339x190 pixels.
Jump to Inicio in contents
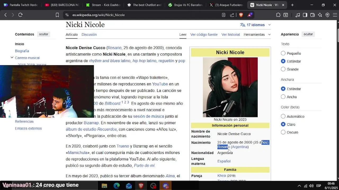20,44
